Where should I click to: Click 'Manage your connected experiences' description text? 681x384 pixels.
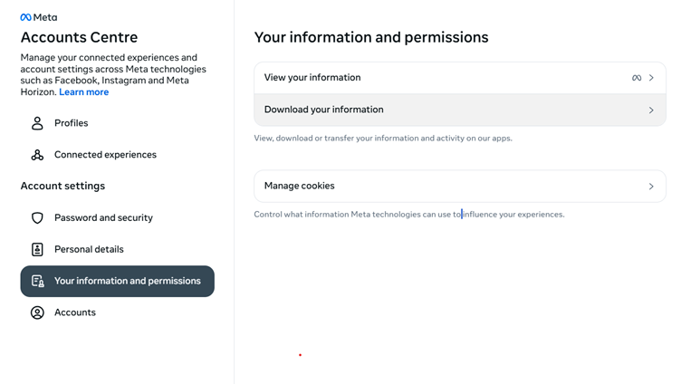(x=113, y=74)
